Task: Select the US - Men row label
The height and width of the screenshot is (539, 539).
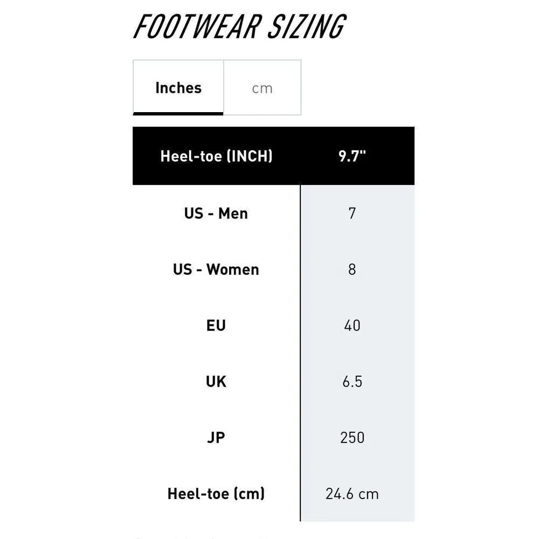Action: click(x=216, y=213)
